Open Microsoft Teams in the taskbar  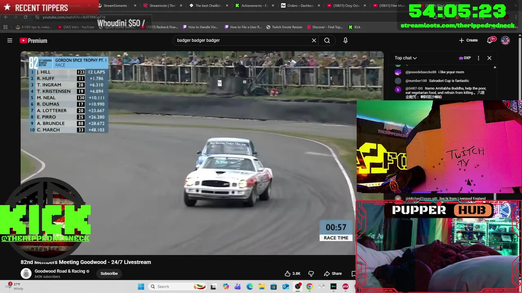(238, 286)
